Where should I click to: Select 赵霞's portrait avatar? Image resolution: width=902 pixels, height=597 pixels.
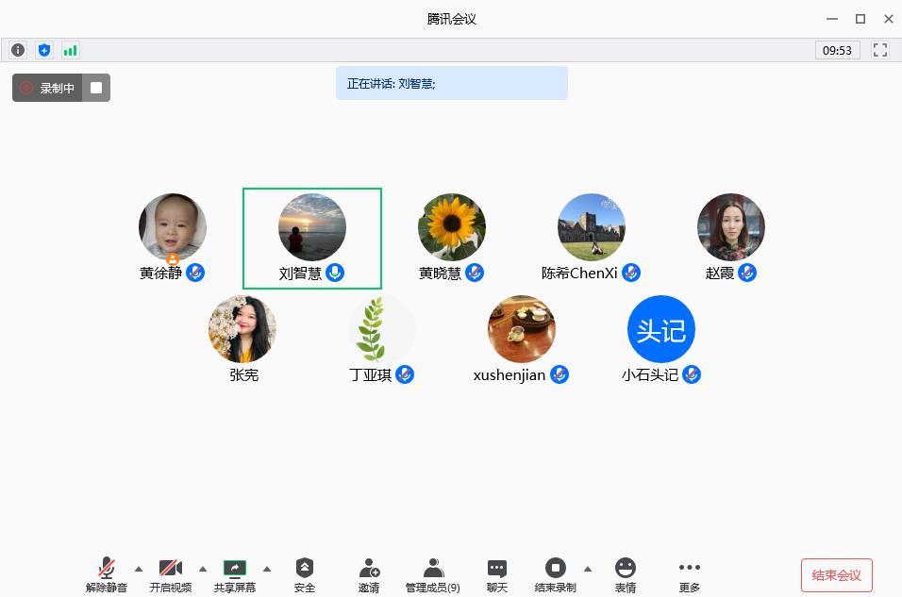pyautogui.click(x=731, y=227)
